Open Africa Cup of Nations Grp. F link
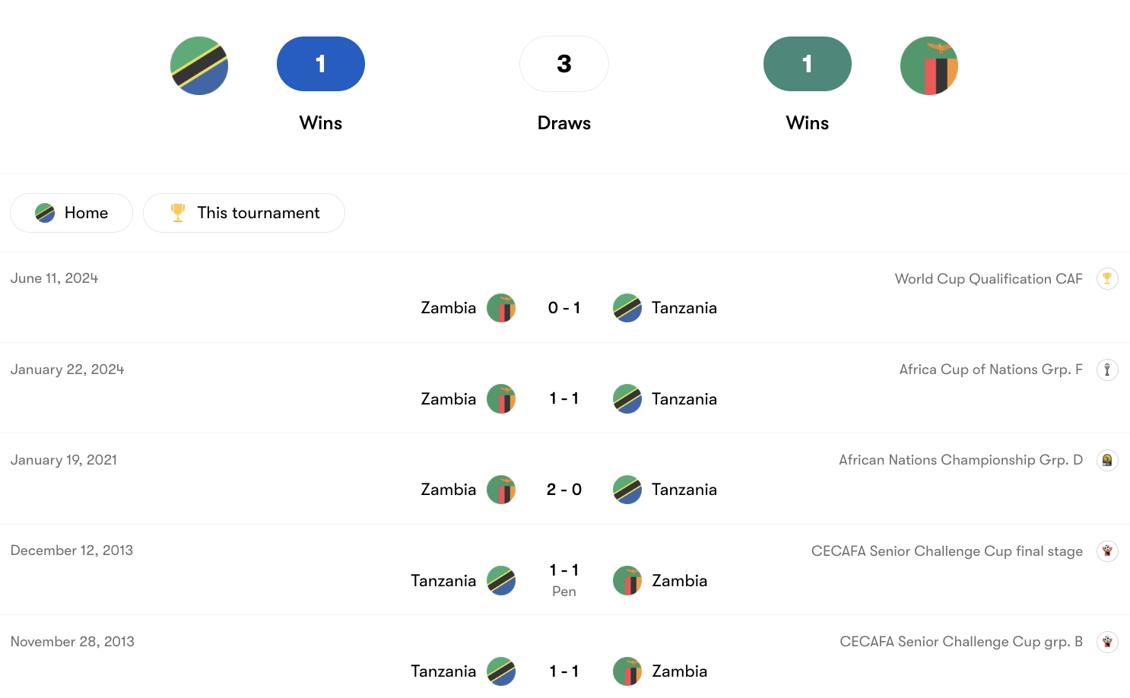 [x=990, y=370]
